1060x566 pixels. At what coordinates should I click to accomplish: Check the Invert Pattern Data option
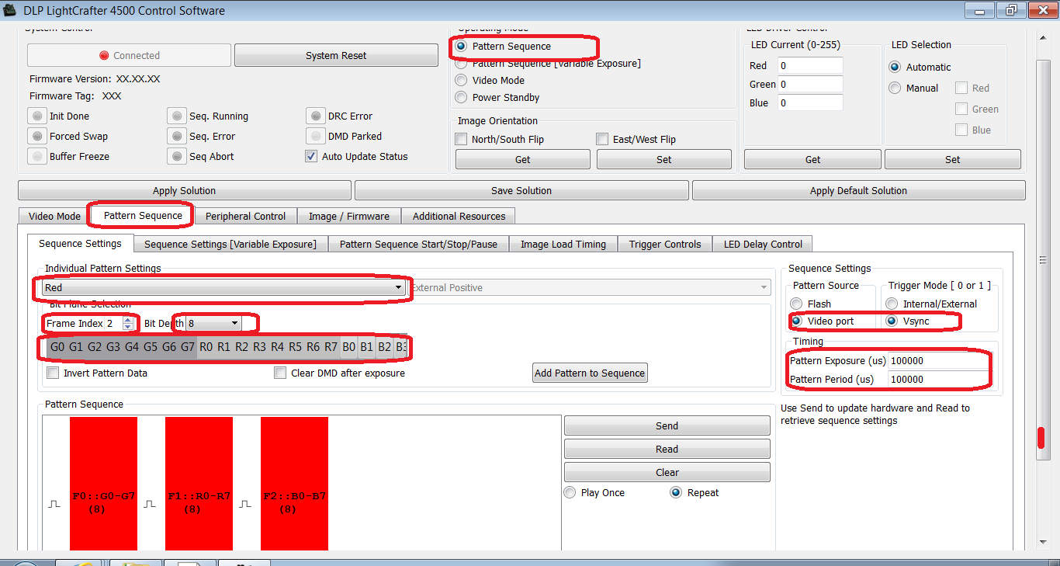[x=53, y=373]
